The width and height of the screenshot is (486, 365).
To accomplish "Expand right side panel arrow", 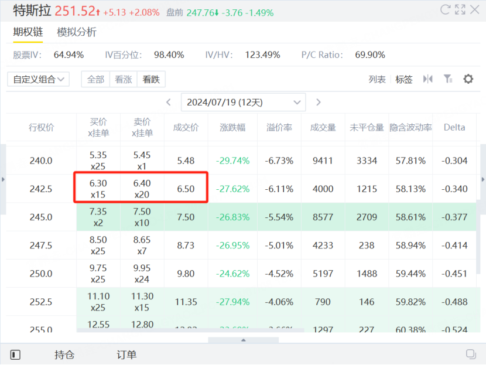I will 483,179.
